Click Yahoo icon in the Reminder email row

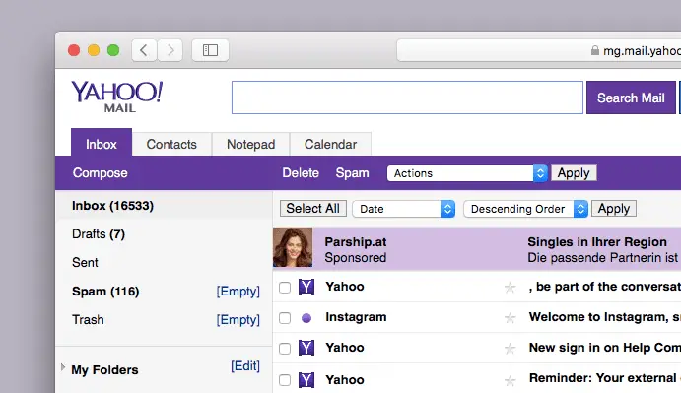[x=306, y=380]
